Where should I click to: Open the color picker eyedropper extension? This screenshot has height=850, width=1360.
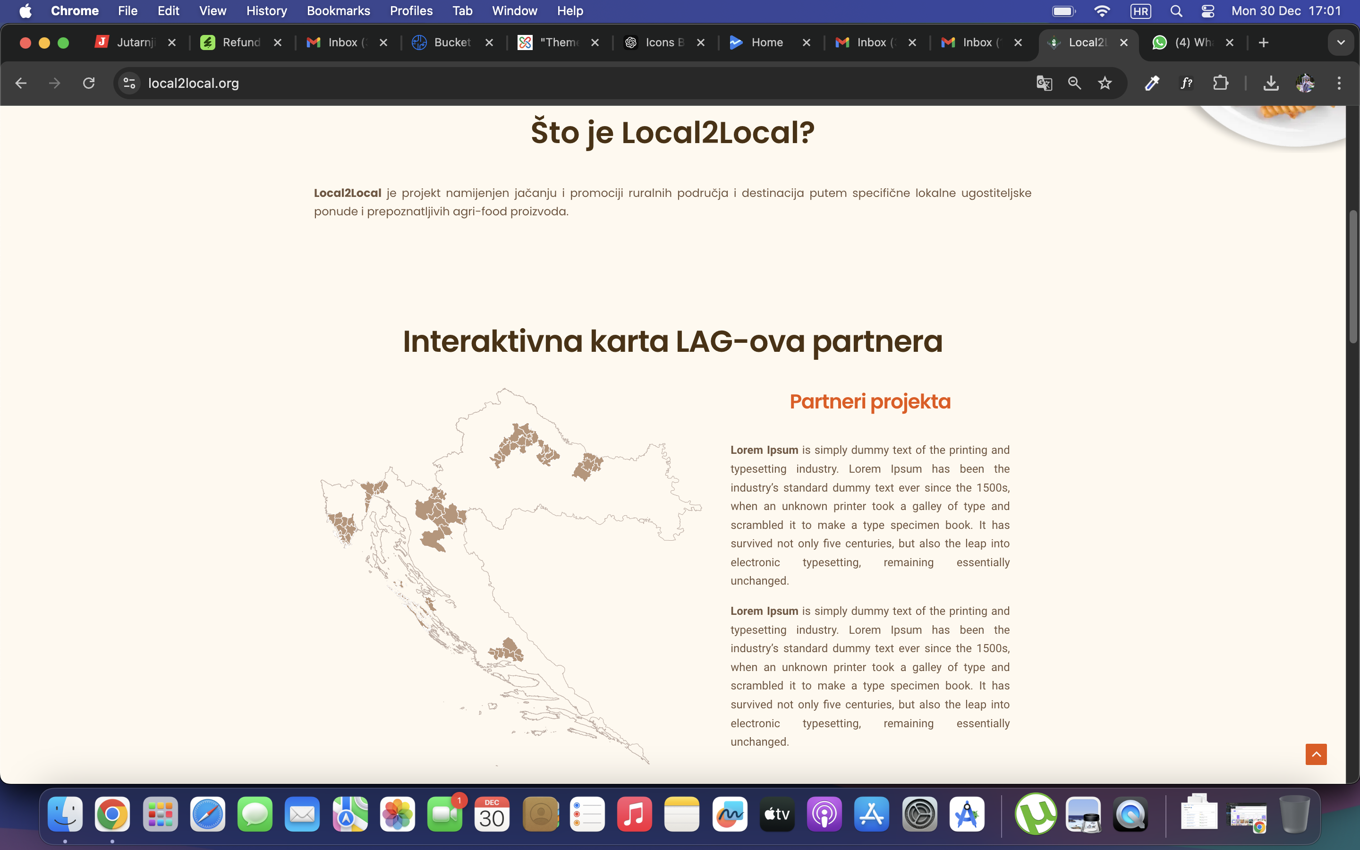coord(1152,83)
